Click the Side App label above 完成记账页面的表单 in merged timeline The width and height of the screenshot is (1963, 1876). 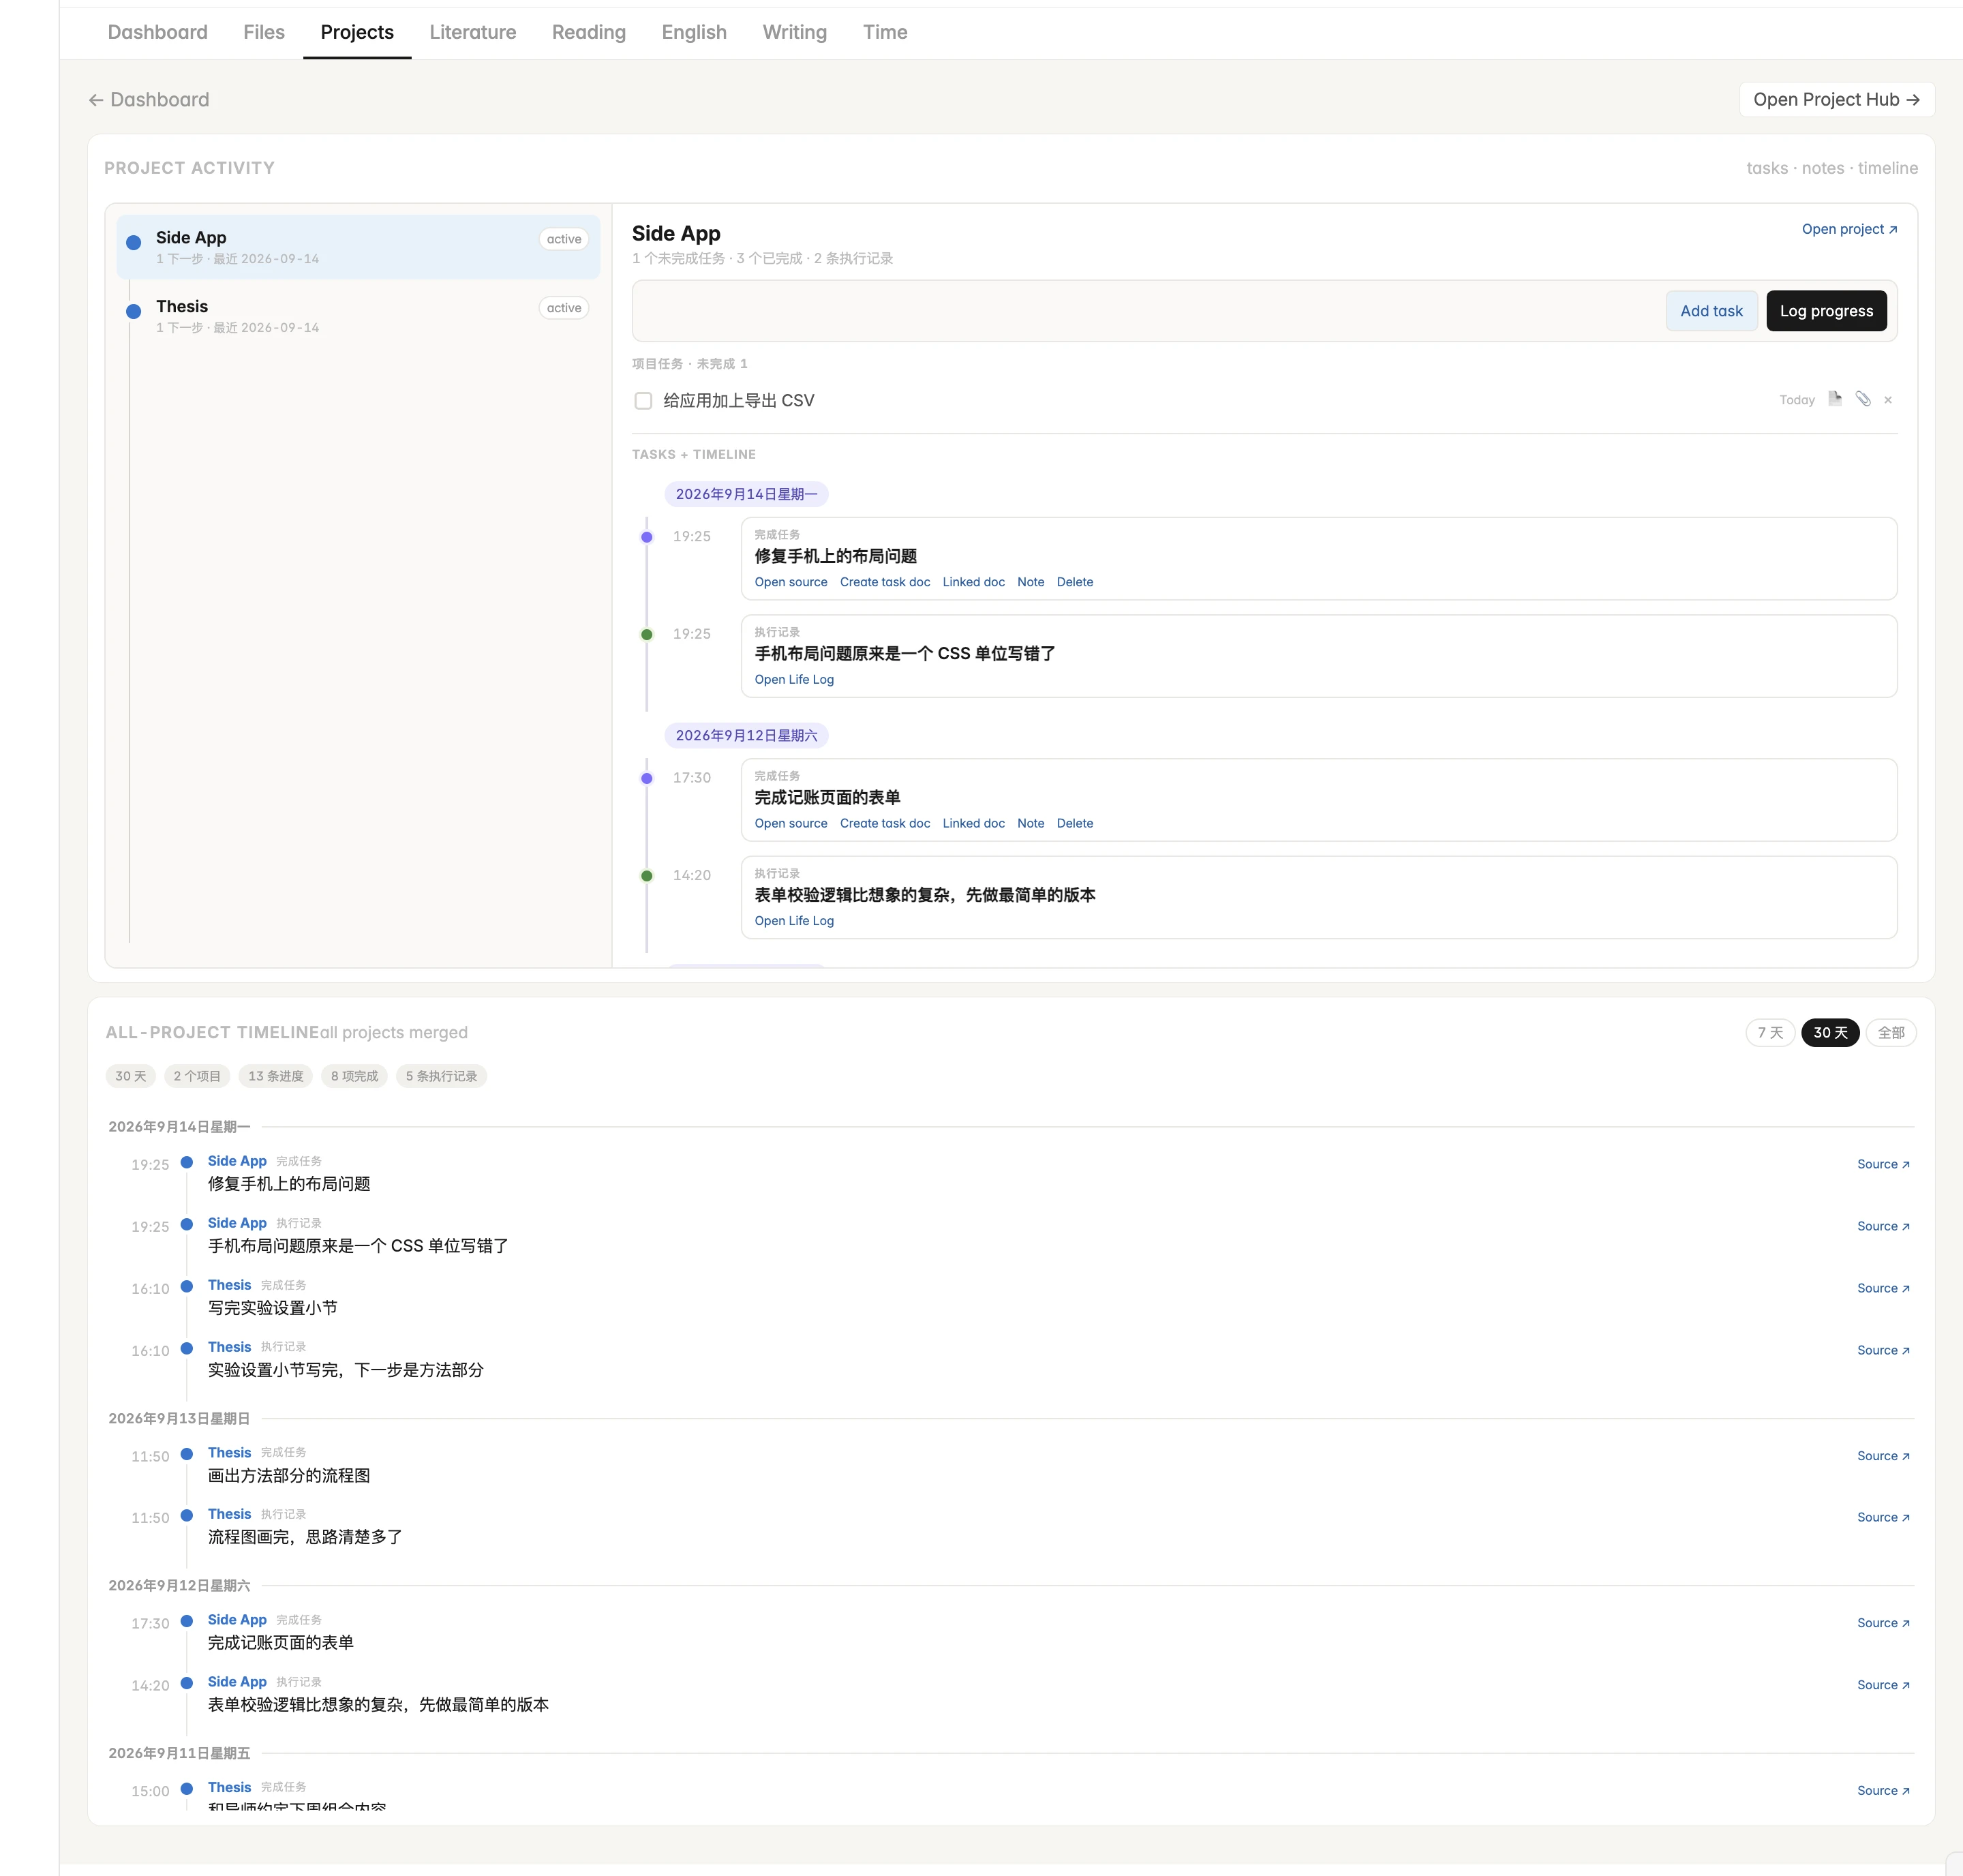click(x=237, y=1620)
